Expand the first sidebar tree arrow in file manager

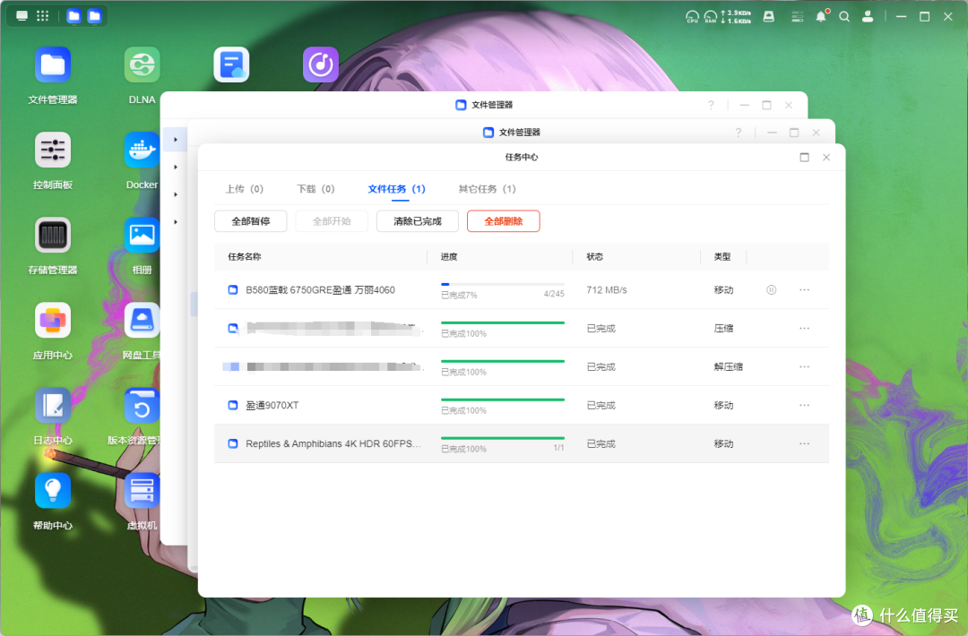(x=176, y=140)
